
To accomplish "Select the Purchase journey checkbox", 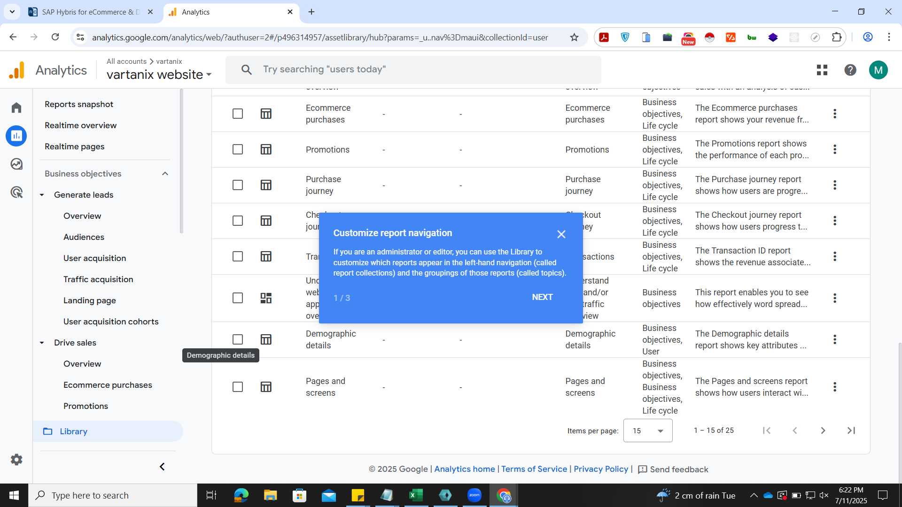I will click(238, 185).
